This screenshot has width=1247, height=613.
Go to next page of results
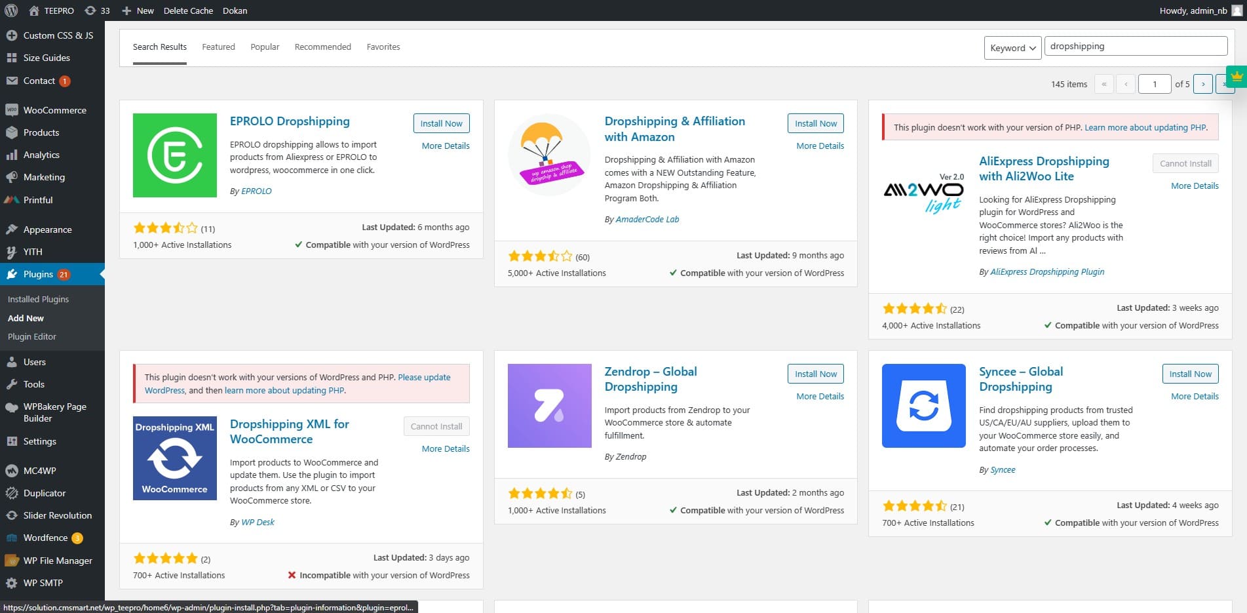pyautogui.click(x=1202, y=84)
